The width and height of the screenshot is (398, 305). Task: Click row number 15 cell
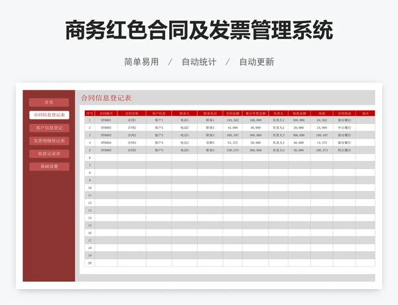90,225
